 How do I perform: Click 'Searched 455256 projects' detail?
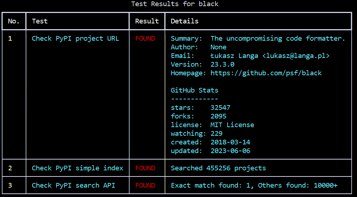click(218, 168)
